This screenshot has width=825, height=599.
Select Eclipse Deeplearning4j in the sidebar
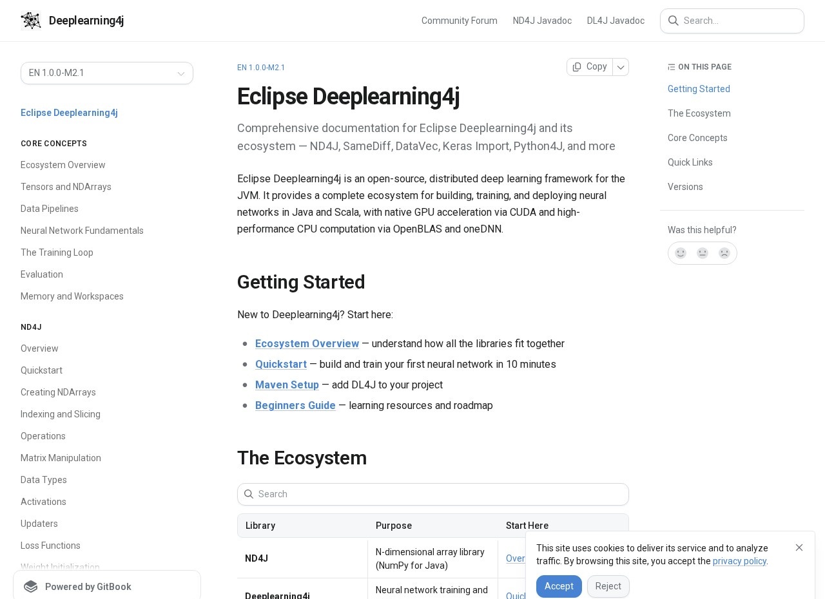[x=69, y=113]
